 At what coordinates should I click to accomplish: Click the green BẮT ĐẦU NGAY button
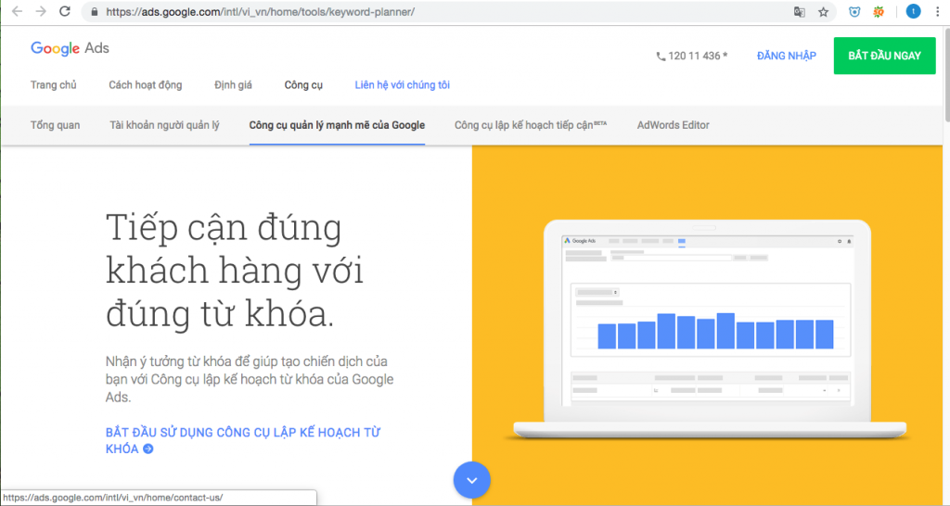(x=884, y=56)
